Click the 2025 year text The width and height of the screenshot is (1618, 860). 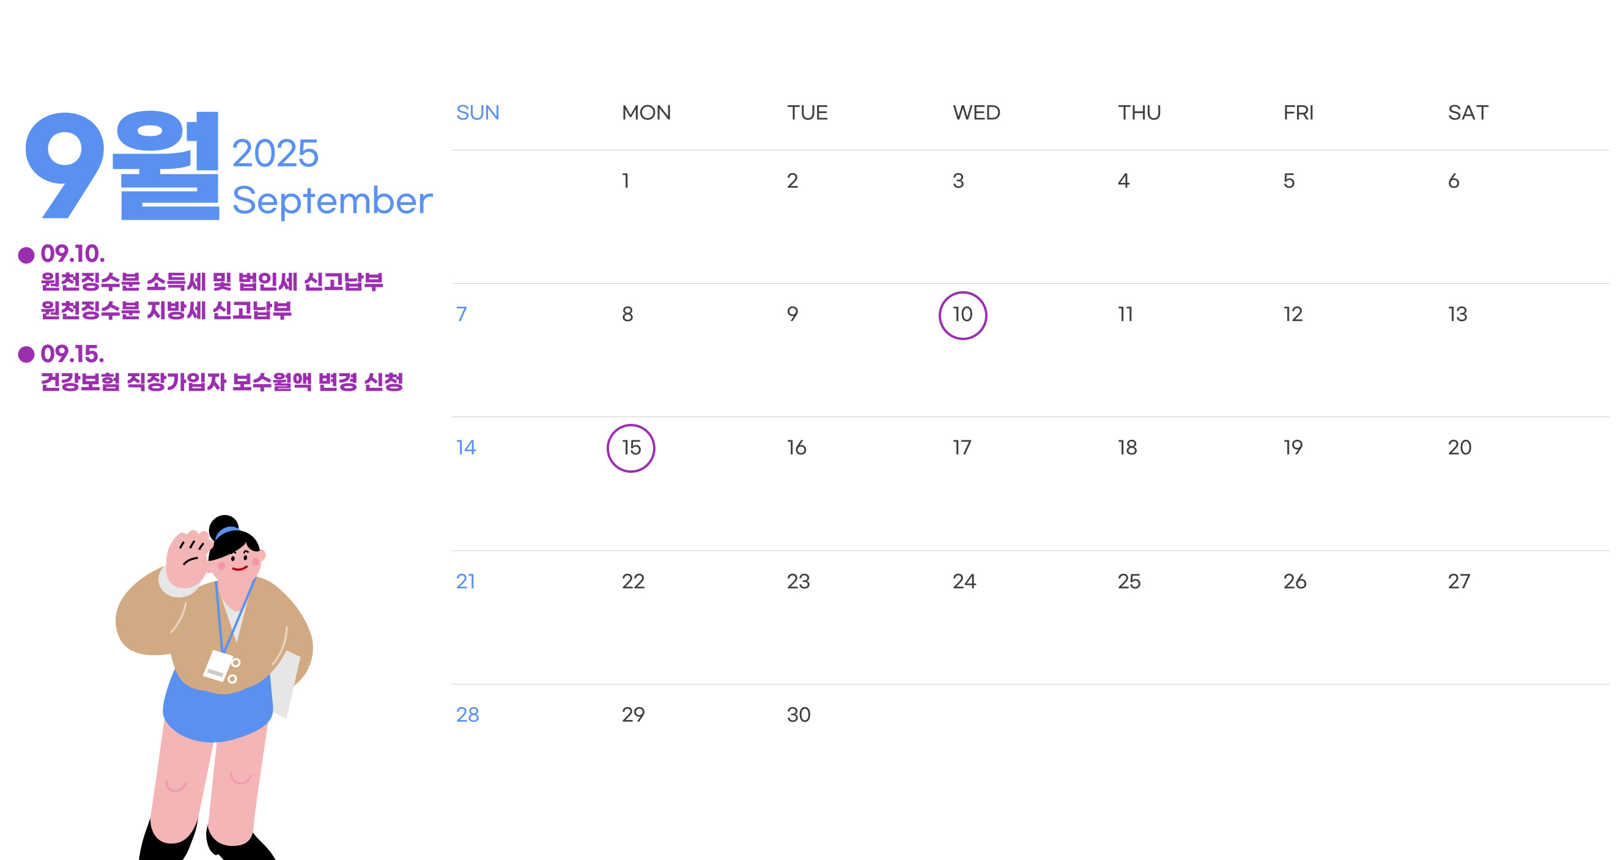(275, 154)
